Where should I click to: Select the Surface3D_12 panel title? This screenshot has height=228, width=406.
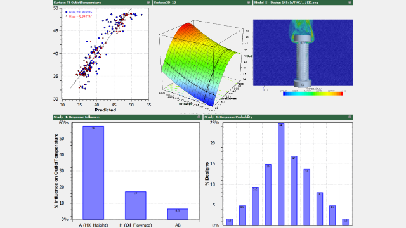[165, 3]
